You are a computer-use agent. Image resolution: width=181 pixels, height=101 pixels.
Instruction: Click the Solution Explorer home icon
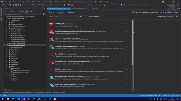click(x=10, y=12)
